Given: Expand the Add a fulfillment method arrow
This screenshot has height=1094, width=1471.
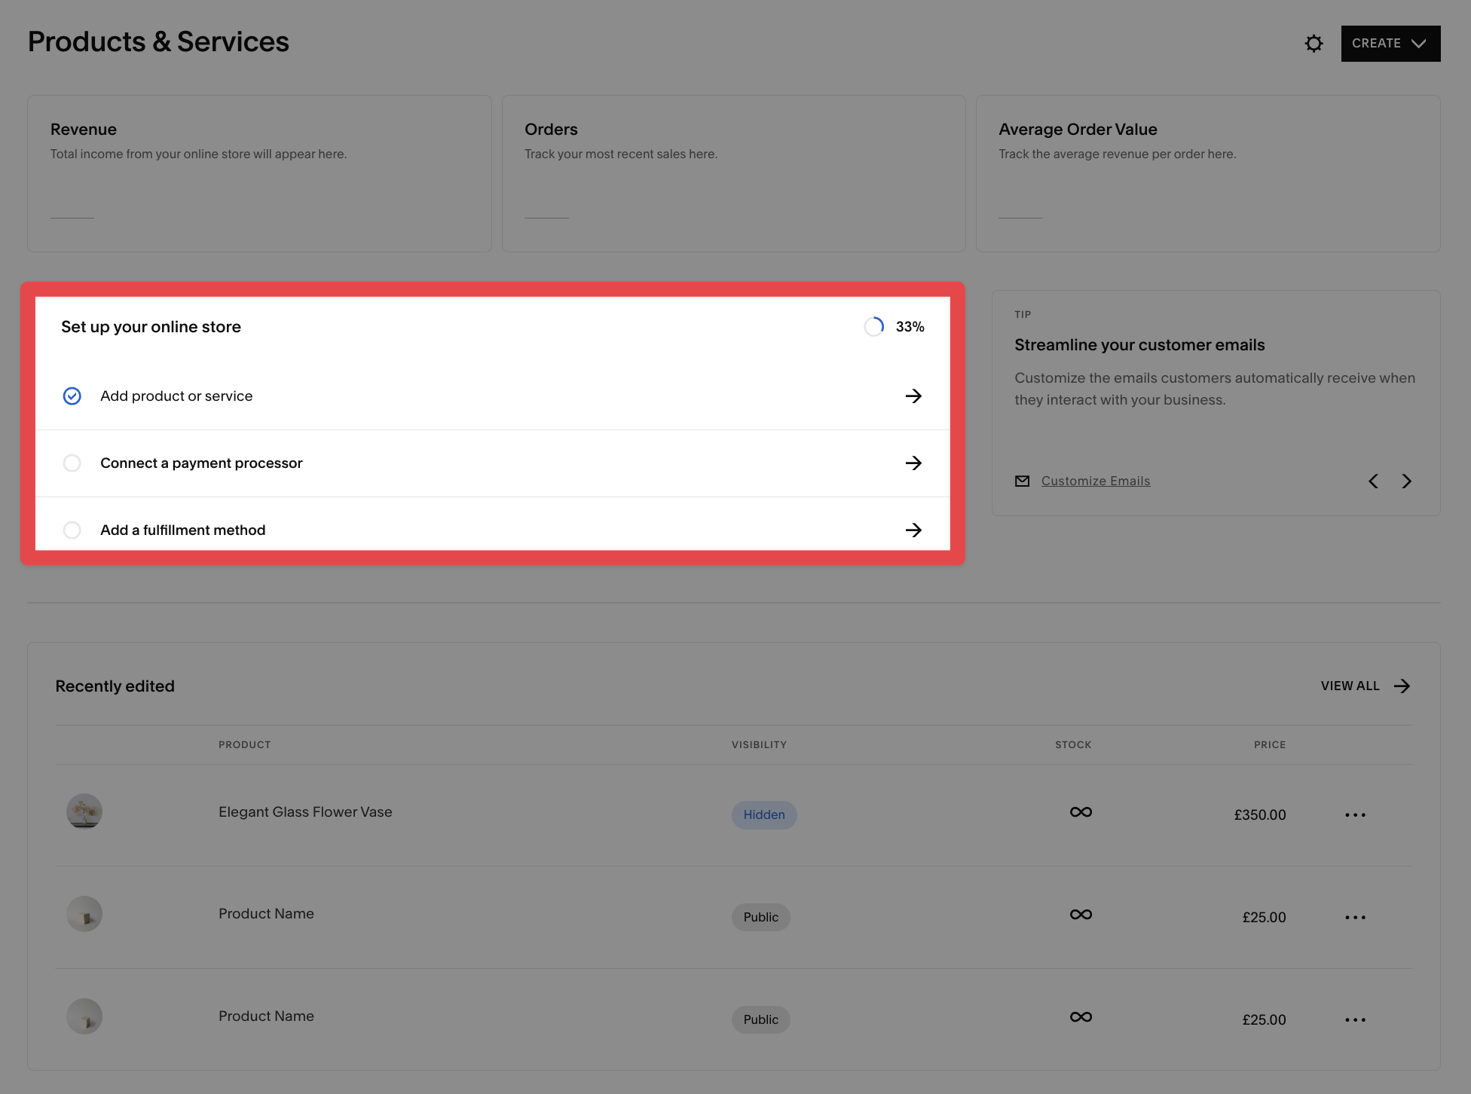Looking at the screenshot, I should point(913,530).
